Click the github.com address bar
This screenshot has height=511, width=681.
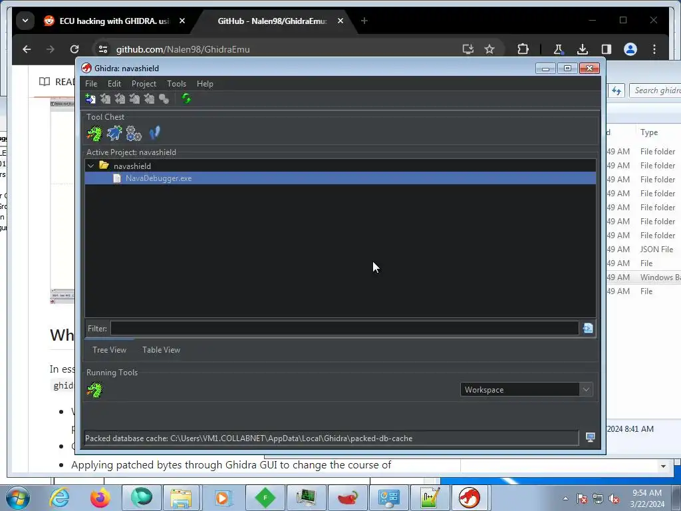[278, 49]
